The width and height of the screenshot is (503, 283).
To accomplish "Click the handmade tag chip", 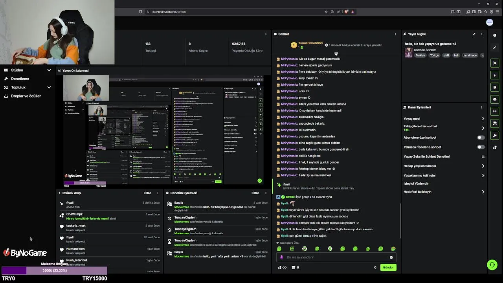I will 470,55.
